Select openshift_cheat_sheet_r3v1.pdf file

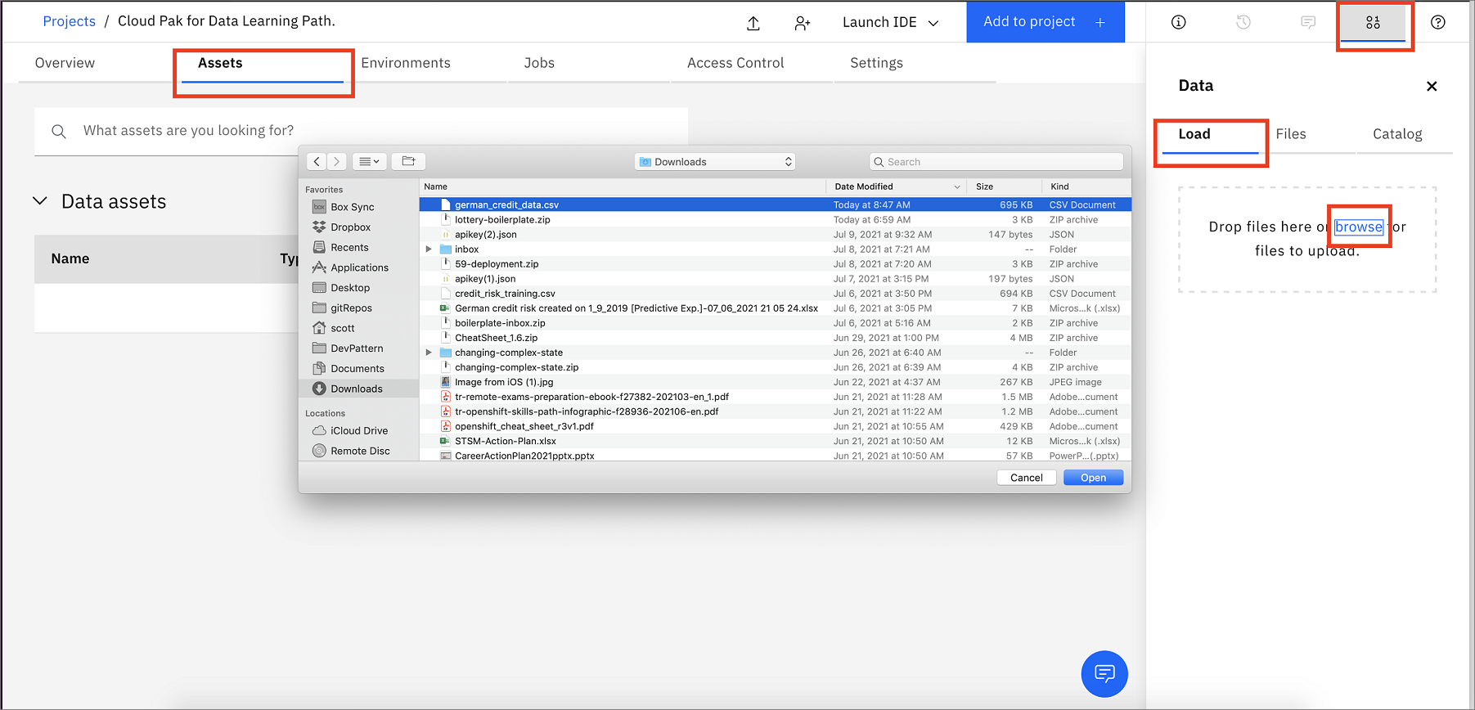tap(776, 426)
